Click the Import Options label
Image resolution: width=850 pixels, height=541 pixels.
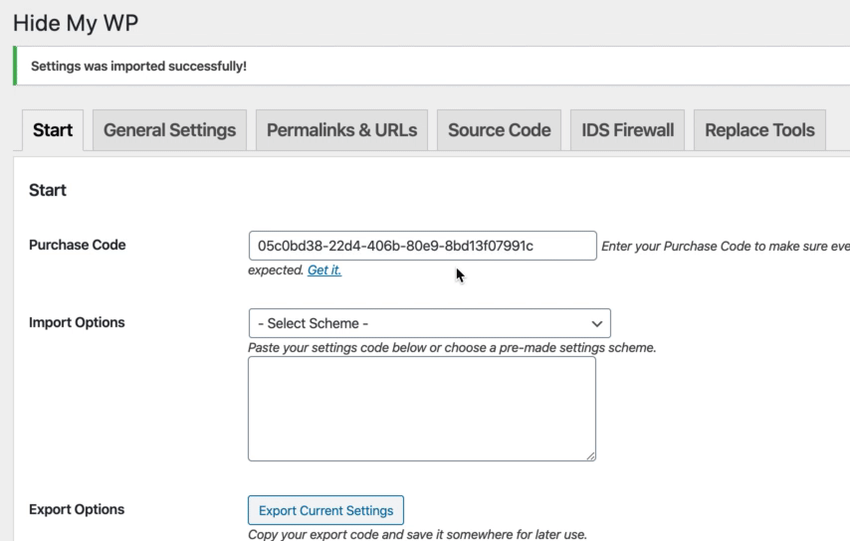(x=78, y=322)
